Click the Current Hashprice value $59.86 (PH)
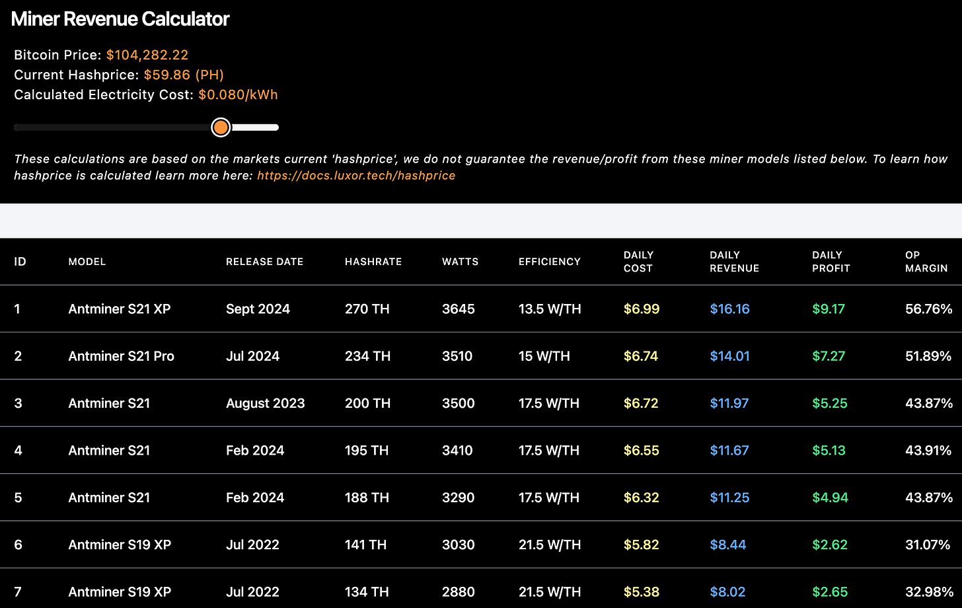The height and width of the screenshot is (608, 962). (x=184, y=75)
